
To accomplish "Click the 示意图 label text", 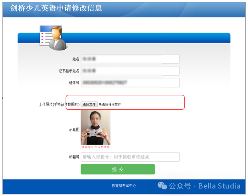I will [x=74, y=130].
